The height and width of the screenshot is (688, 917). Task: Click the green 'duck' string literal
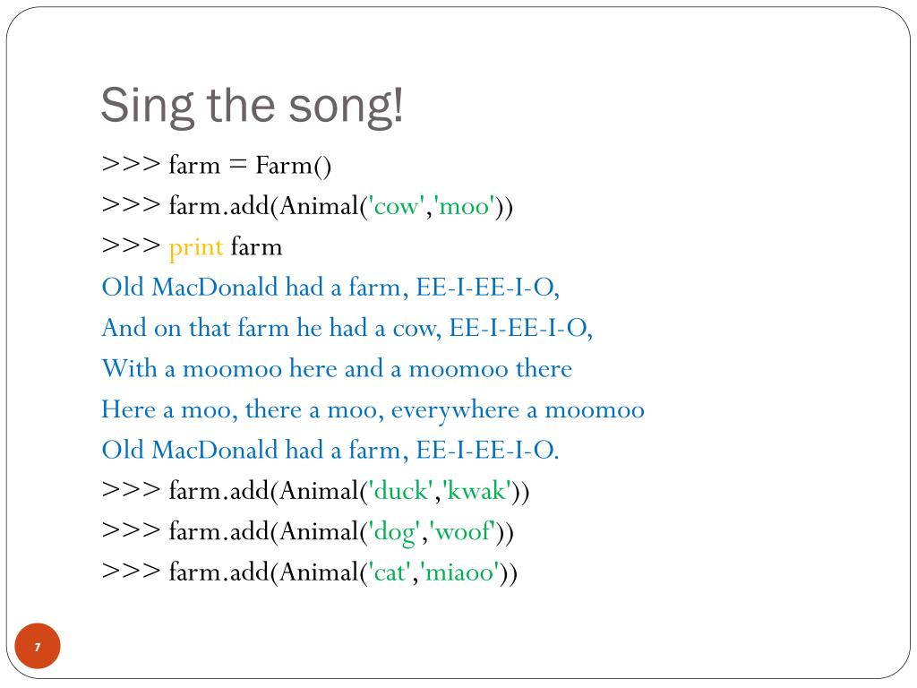coord(400,490)
